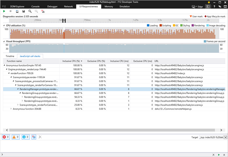Open help question mark icon
This screenshot has height=157, width=228.
coord(214,6)
